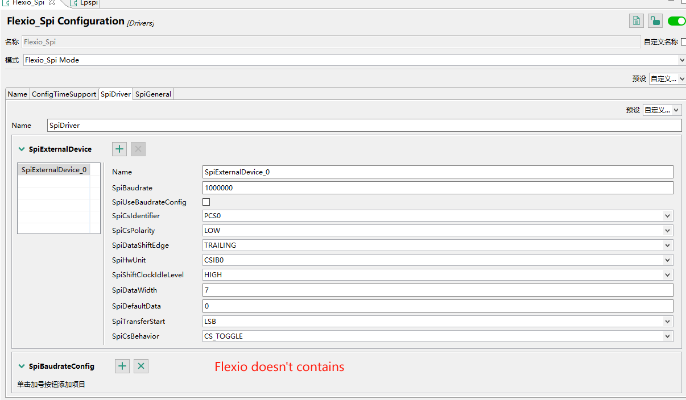Click the remove SpiExternalDevice X icon

click(x=138, y=149)
